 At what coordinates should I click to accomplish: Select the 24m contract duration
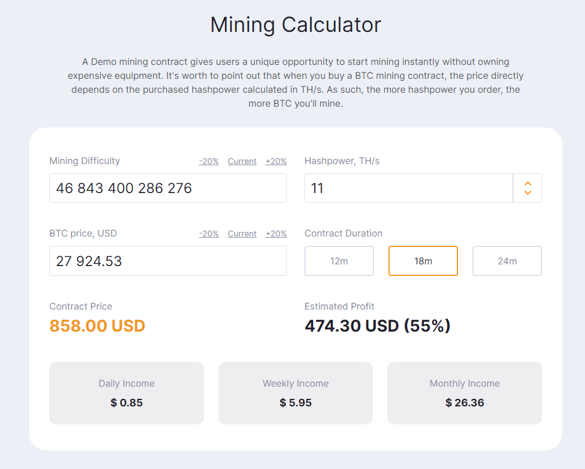point(507,261)
